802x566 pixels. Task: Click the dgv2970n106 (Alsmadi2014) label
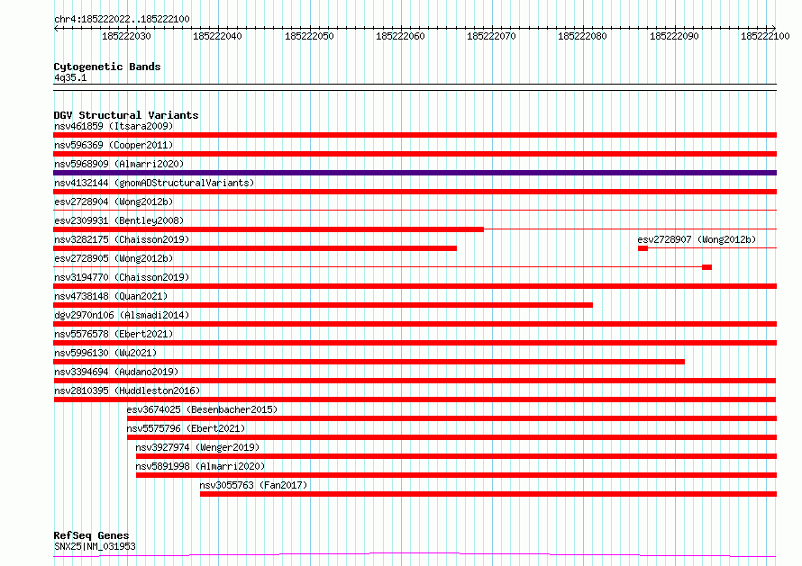click(122, 315)
